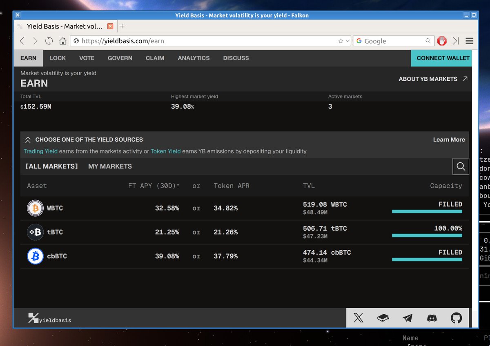Click the tBTC 21.26% Token APR value
Image resolution: width=490 pixels, height=346 pixels.
coord(226,232)
